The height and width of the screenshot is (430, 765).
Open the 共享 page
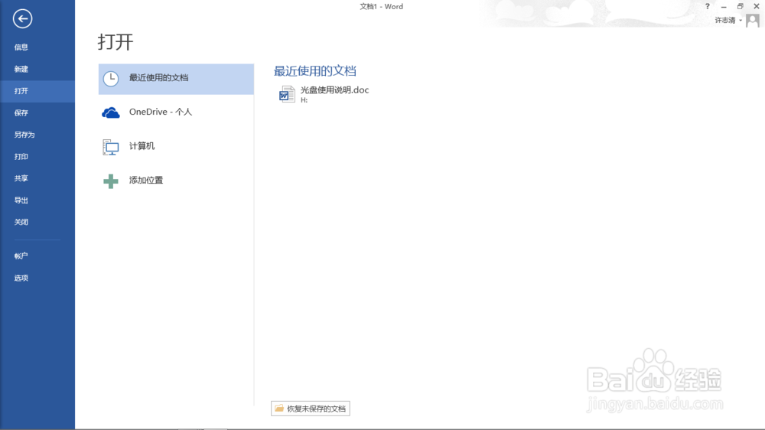coord(37,178)
